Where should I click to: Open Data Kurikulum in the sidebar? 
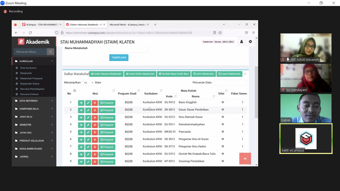point(28,68)
